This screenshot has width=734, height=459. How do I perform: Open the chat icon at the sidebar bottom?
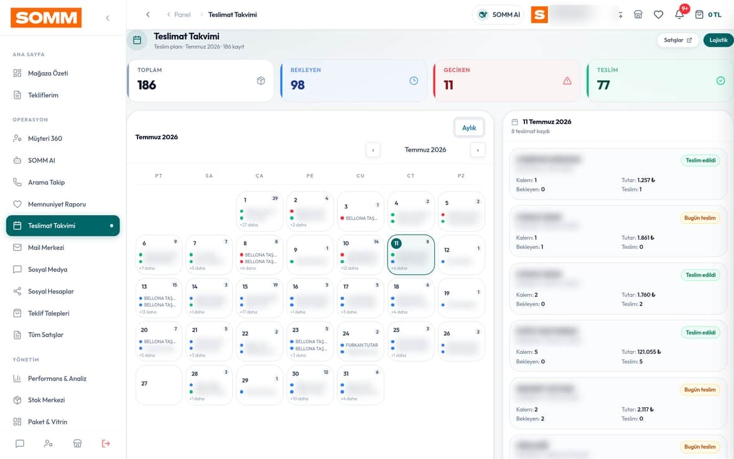[20, 443]
